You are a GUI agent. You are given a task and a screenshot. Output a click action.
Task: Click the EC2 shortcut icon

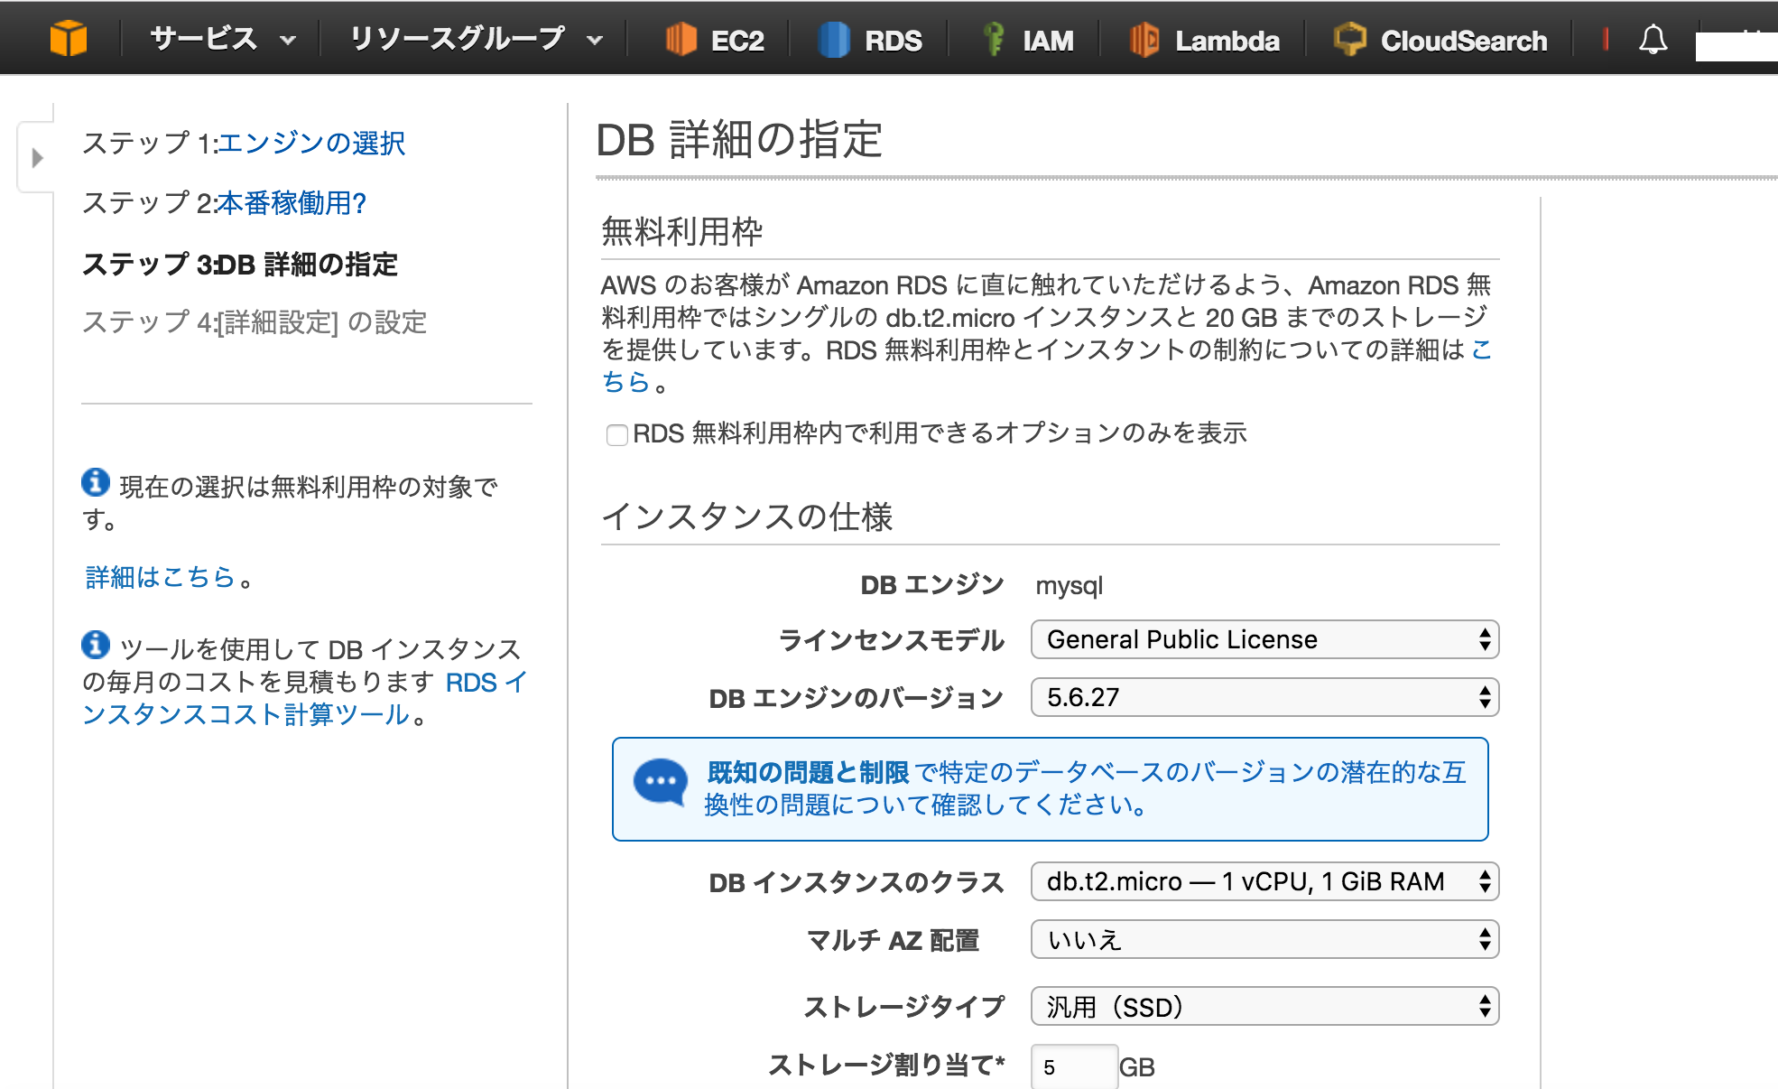pyautogui.click(x=681, y=40)
